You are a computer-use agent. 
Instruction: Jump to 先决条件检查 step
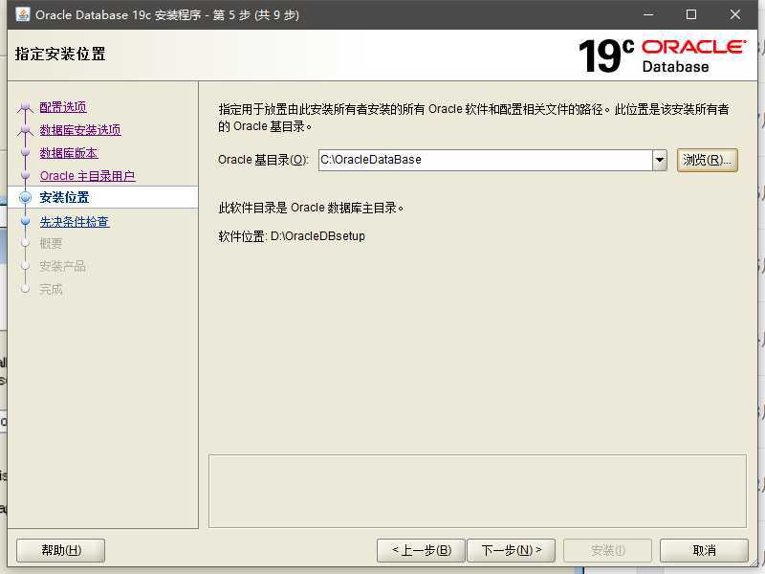point(75,222)
